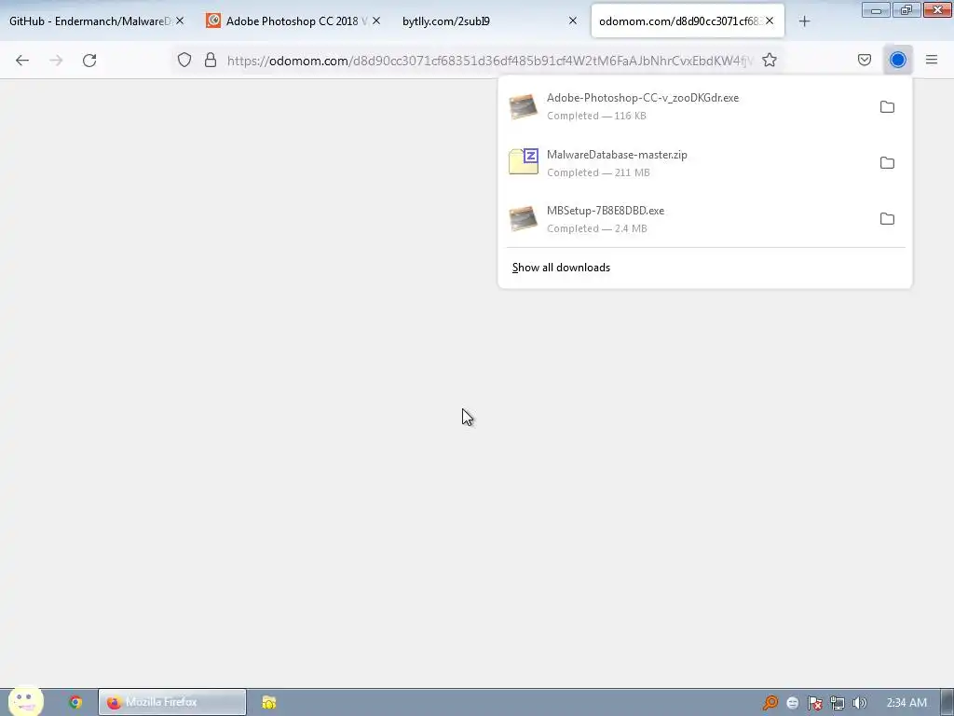Switch to GitHub Endermanch MalwareDatabase tab
The width and height of the screenshot is (954, 716).
coord(89,21)
